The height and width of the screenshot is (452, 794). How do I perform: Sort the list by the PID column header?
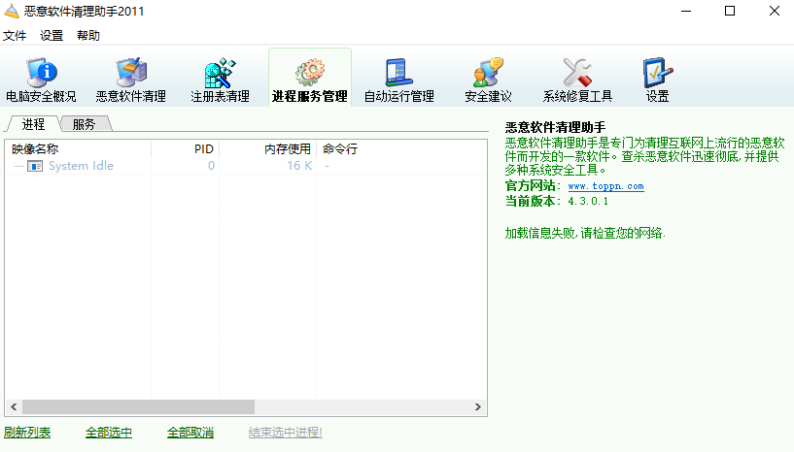click(x=185, y=149)
